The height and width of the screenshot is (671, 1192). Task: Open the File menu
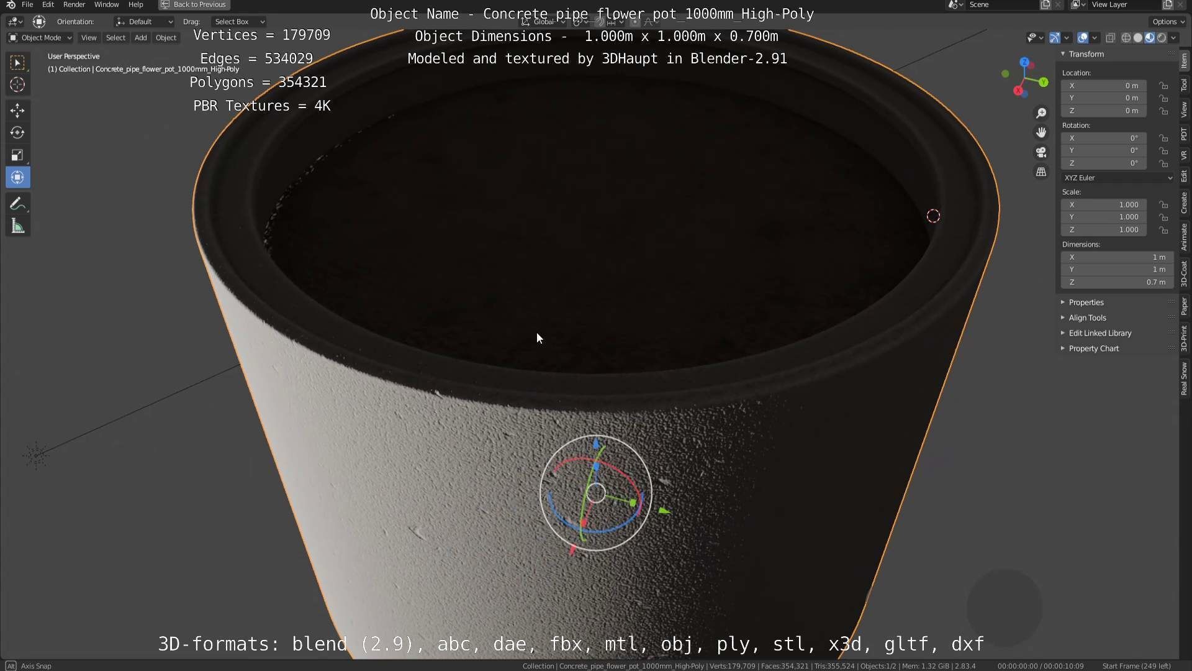coord(27,4)
